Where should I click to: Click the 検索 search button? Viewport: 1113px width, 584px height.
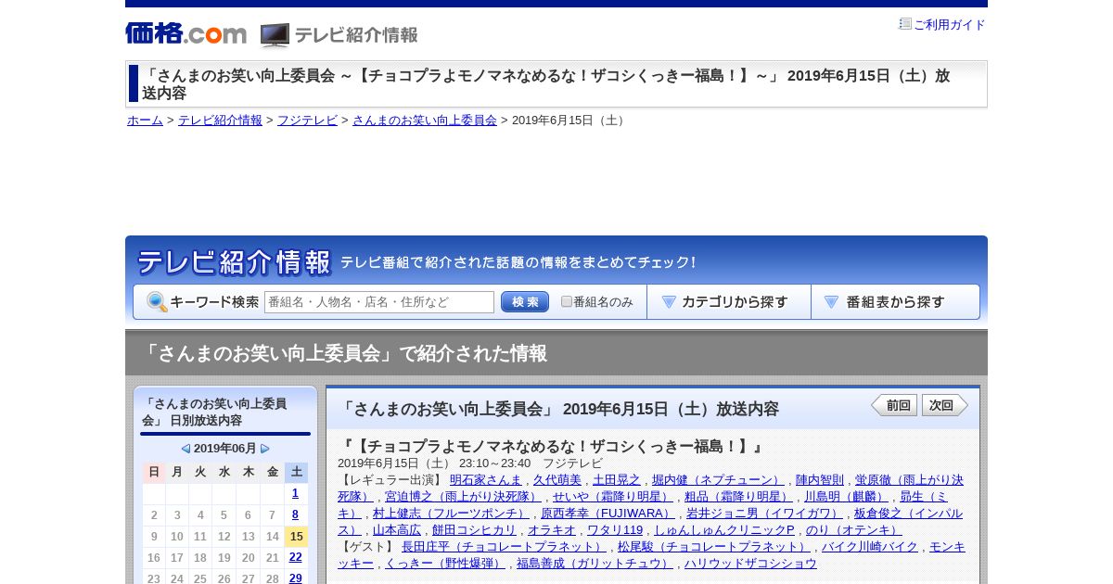(525, 302)
